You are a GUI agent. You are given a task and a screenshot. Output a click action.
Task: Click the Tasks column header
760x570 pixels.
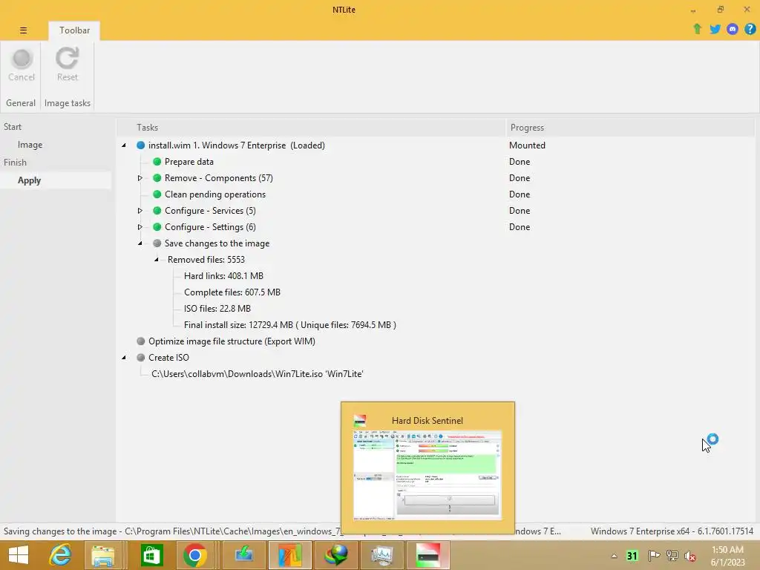pos(311,128)
